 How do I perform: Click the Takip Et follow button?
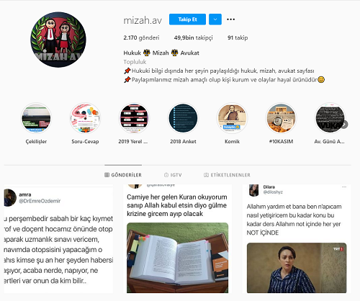pos(187,19)
